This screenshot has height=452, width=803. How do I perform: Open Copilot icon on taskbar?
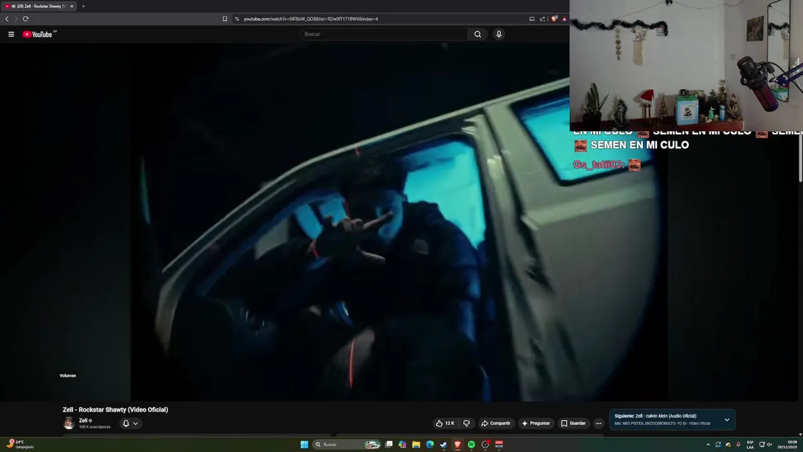402,444
